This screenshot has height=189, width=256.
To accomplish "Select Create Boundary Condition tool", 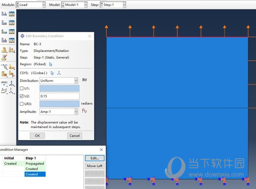I will (4, 23).
